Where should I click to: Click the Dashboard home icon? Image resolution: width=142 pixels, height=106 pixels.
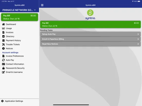point(3,24)
